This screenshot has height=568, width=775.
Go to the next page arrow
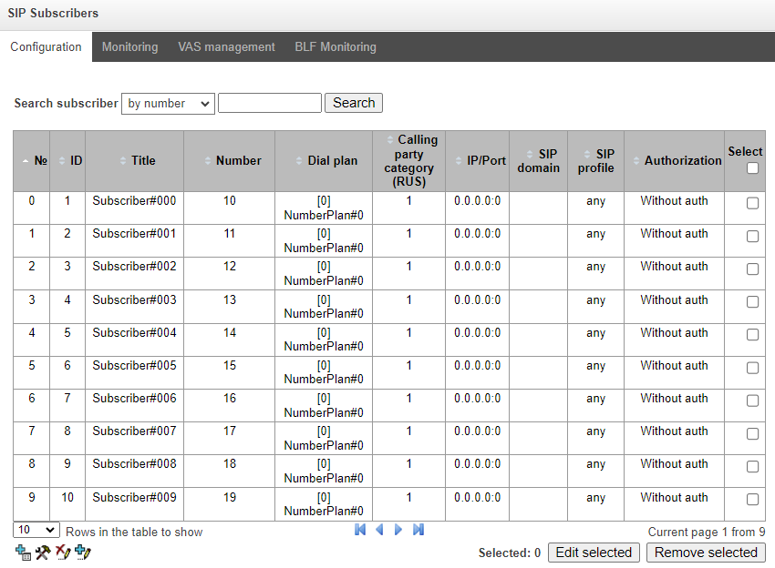tap(398, 530)
